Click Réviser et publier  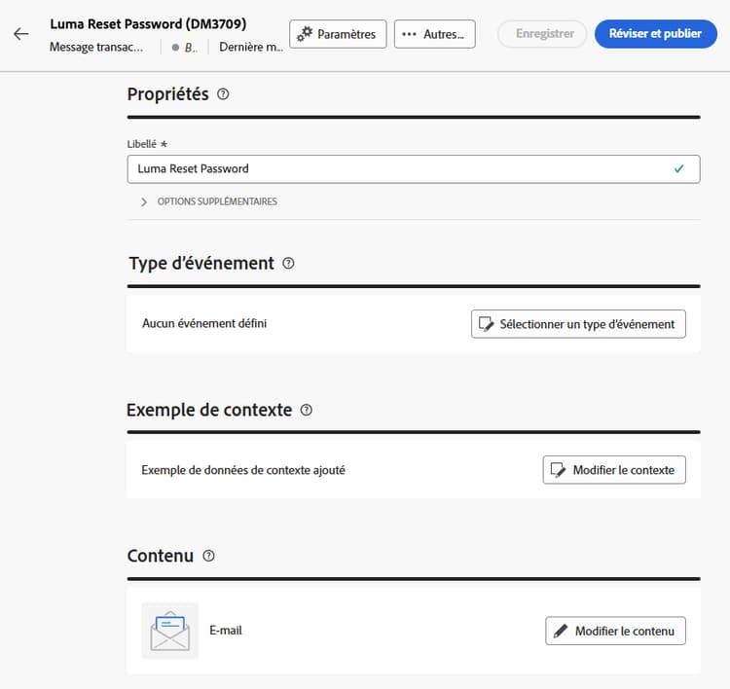coord(655,34)
